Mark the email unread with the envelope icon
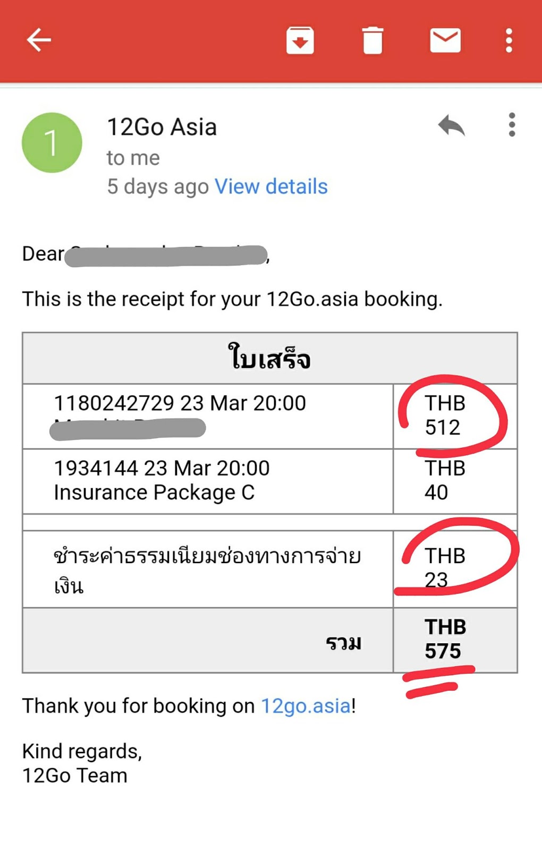Viewport: 542px width, 850px height. tap(445, 40)
